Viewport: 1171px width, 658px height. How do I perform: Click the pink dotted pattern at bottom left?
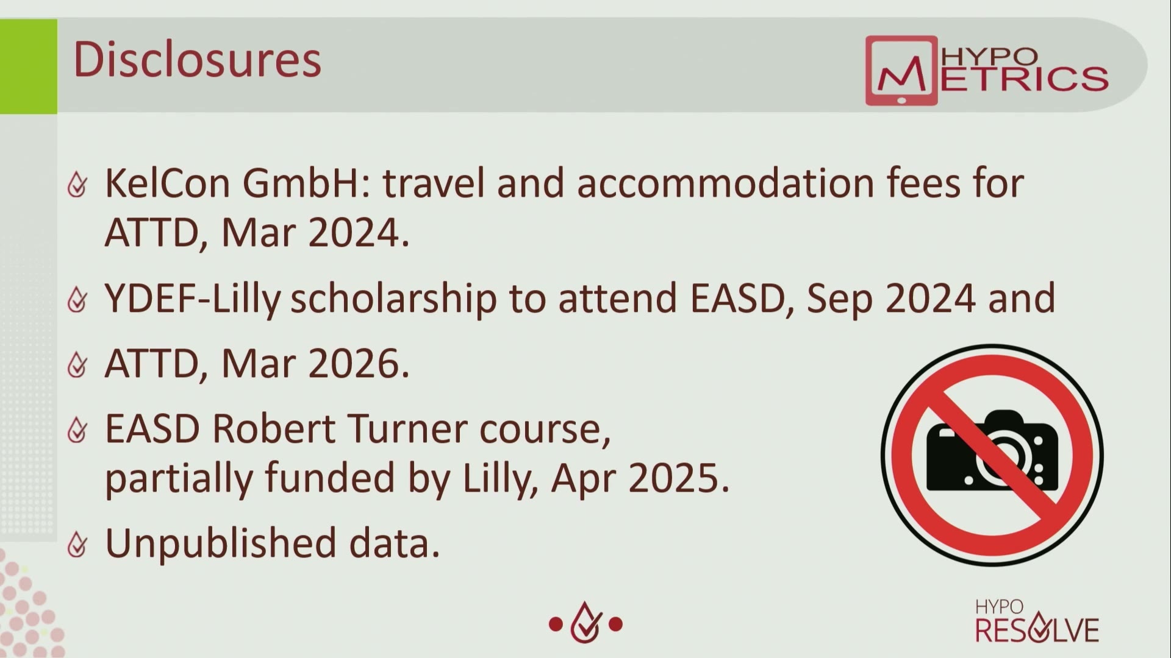click(x=29, y=603)
